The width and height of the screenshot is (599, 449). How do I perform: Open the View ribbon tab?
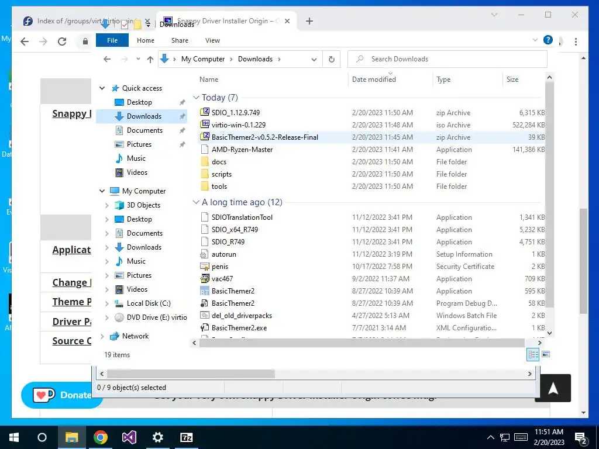(x=212, y=40)
